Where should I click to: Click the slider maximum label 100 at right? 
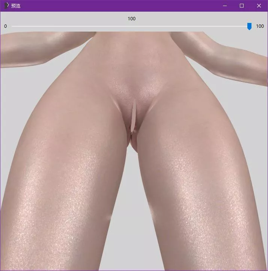point(260,26)
